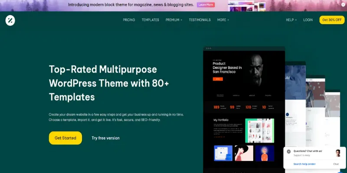
Task: Click the Chat link in widget
Action: (x=336, y=164)
